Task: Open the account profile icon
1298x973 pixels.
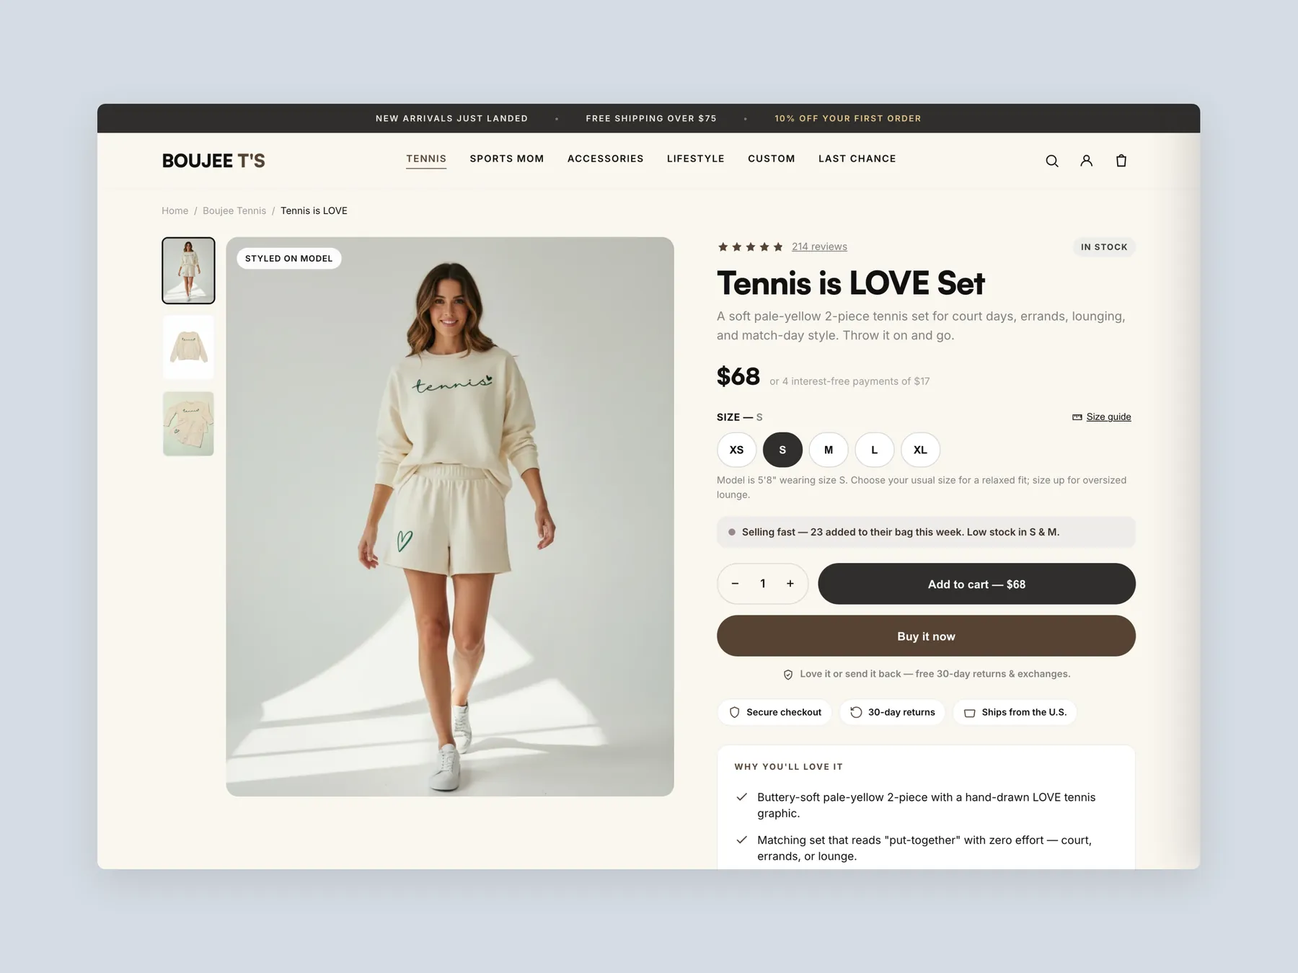Action: (x=1086, y=161)
